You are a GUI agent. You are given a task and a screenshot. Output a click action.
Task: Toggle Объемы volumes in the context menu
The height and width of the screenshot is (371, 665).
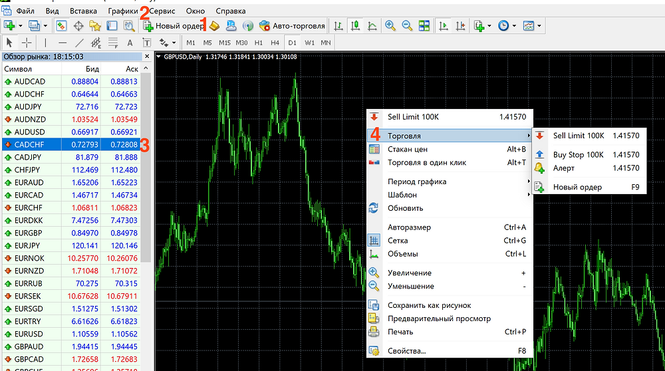pyautogui.click(x=450, y=253)
